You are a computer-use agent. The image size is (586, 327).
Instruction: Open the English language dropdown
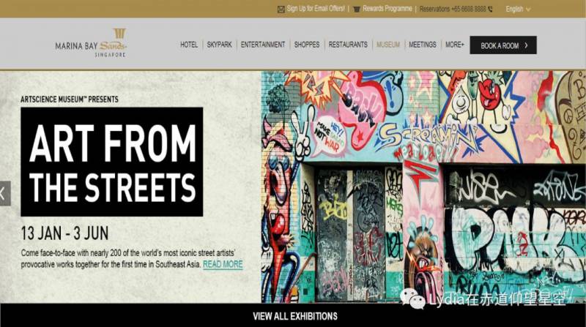tap(518, 9)
